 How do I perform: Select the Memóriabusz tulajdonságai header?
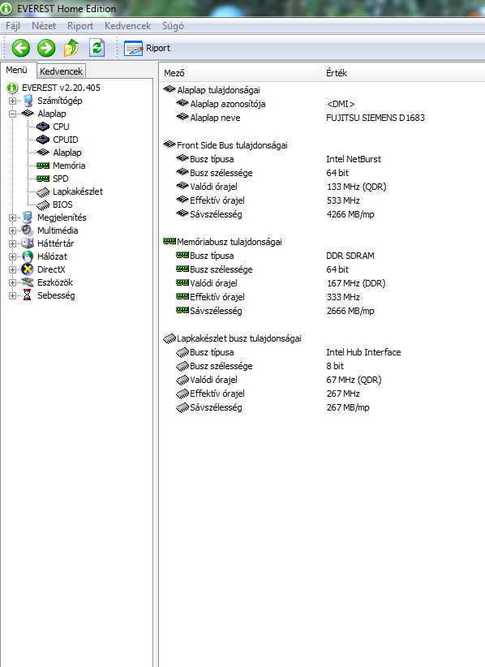click(229, 242)
